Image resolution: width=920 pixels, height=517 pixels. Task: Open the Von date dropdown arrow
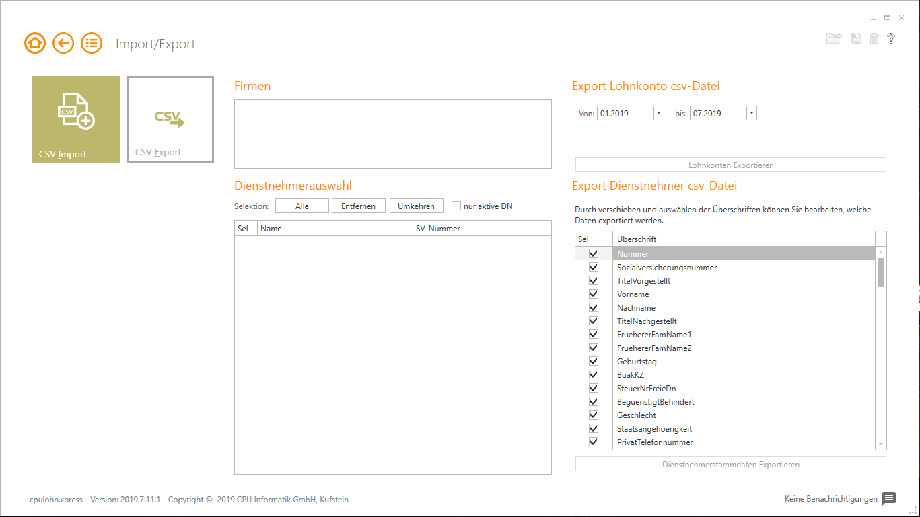click(x=658, y=113)
